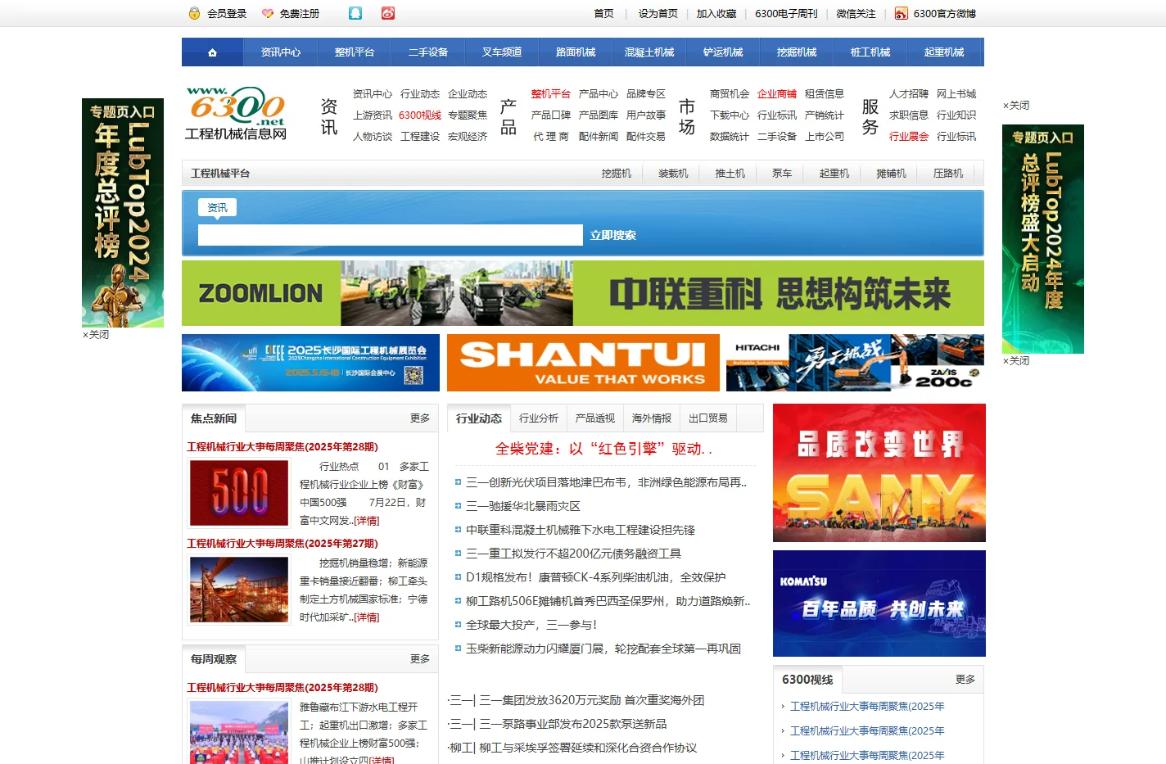Open 泵车 platform link
Viewport: 1166px width, 764px height.
point(782,174)
